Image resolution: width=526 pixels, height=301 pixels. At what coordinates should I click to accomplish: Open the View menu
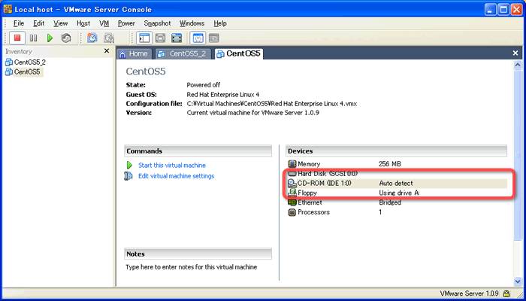[60, 23]
